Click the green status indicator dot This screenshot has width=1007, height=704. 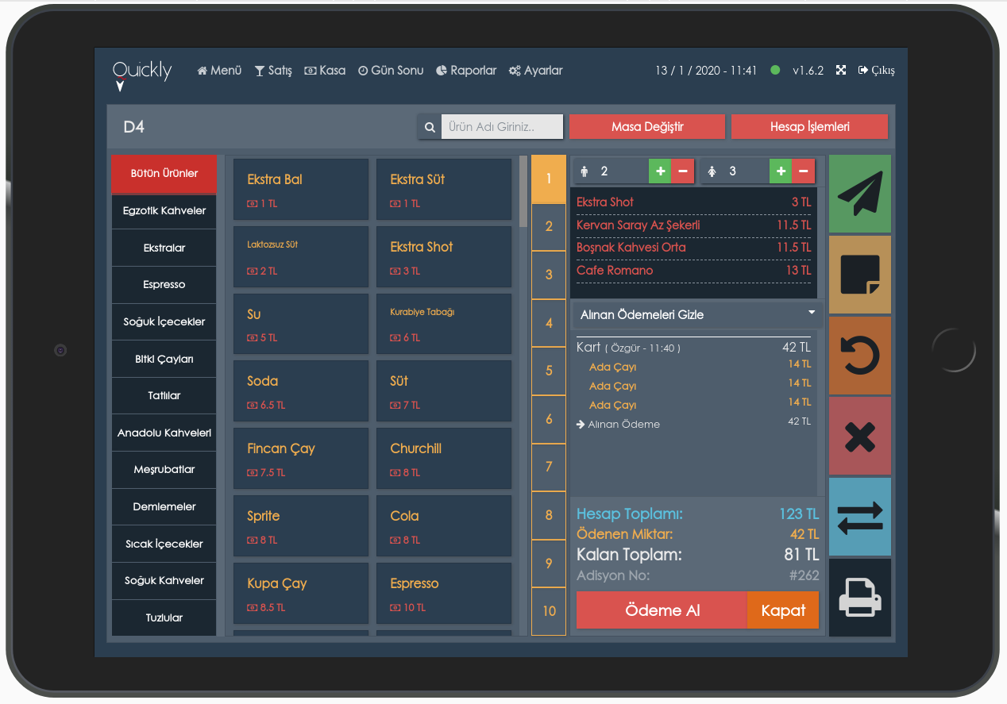pyautogui.click(x=775, y=70)
